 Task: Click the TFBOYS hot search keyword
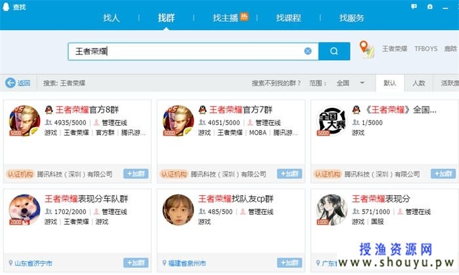(425, 49)
